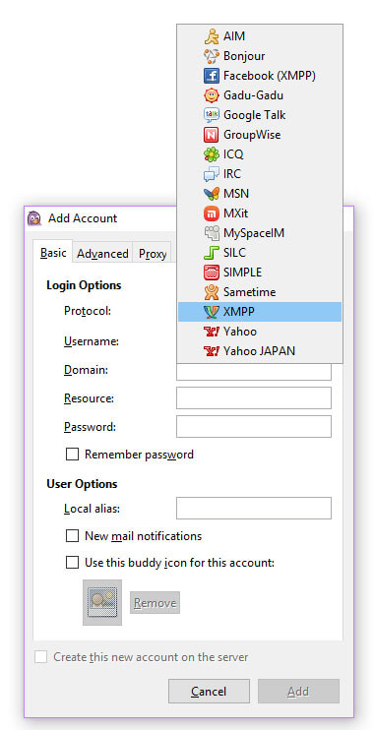374x730 pixels.
Task: Click the Cancel button
Action: 209,692
